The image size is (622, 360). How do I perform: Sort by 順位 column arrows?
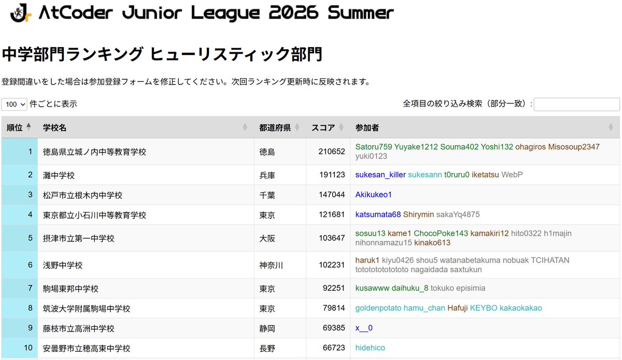tap(29, 127)
